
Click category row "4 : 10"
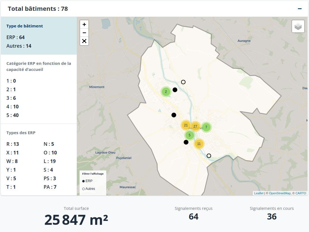click(13, 107)
